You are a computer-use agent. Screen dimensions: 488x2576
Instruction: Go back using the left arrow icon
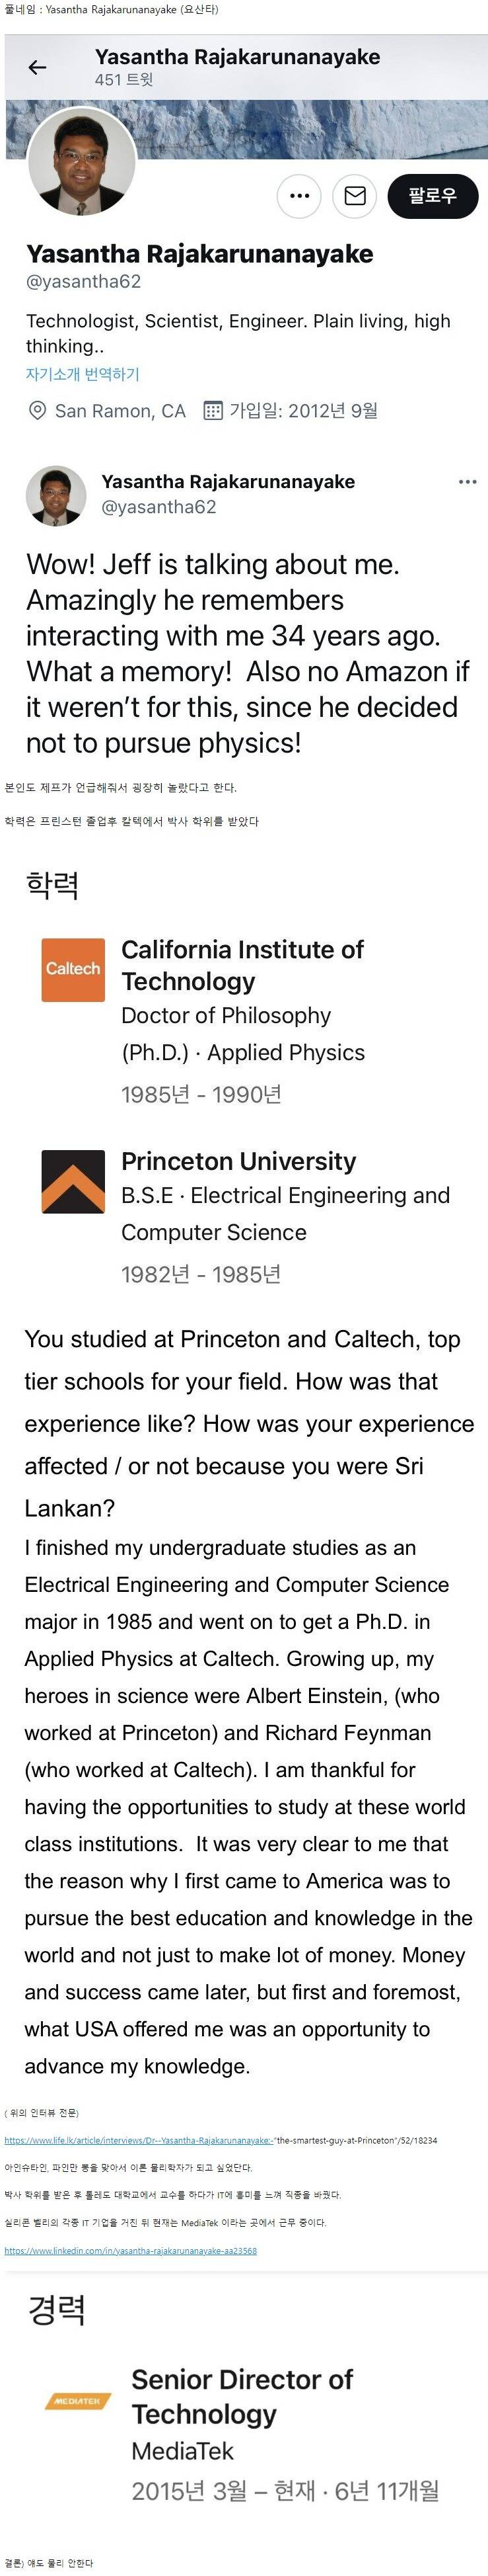point(37,67)
